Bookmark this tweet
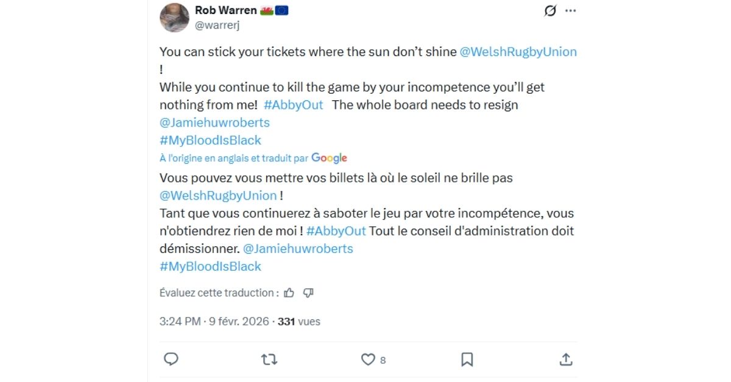 [467, 359]
